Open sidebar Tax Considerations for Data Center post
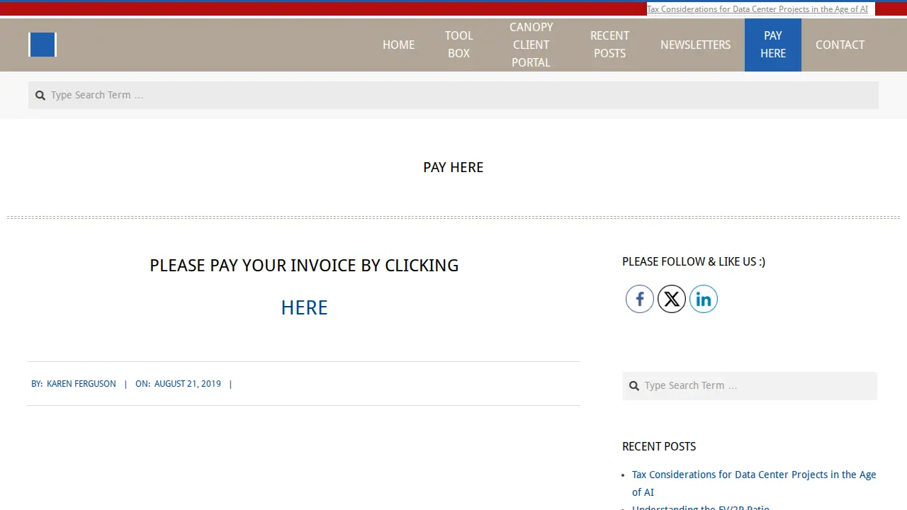The image size is (907, 510). point(754,483)
